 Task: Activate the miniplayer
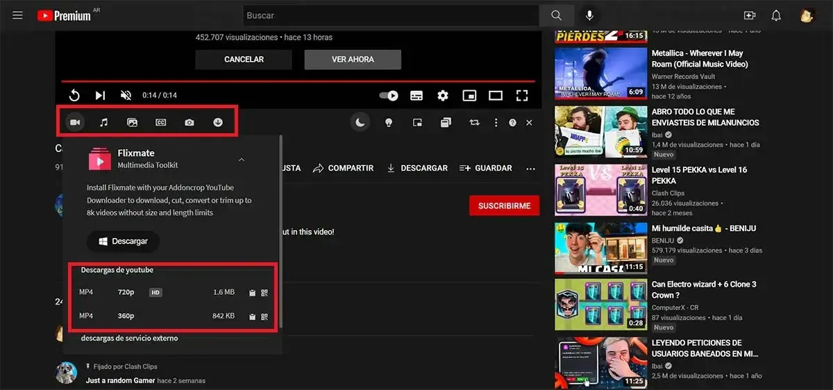470,95
